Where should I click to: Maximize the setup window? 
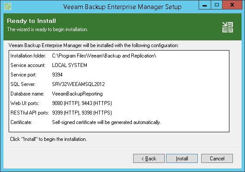[216, 5]
